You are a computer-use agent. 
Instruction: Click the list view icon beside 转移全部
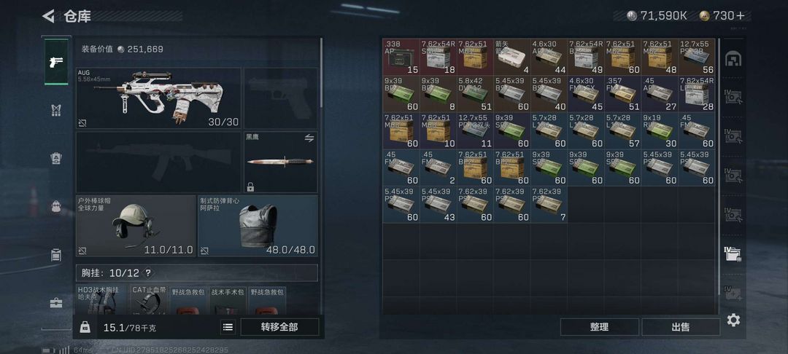[x=228, y=327]
